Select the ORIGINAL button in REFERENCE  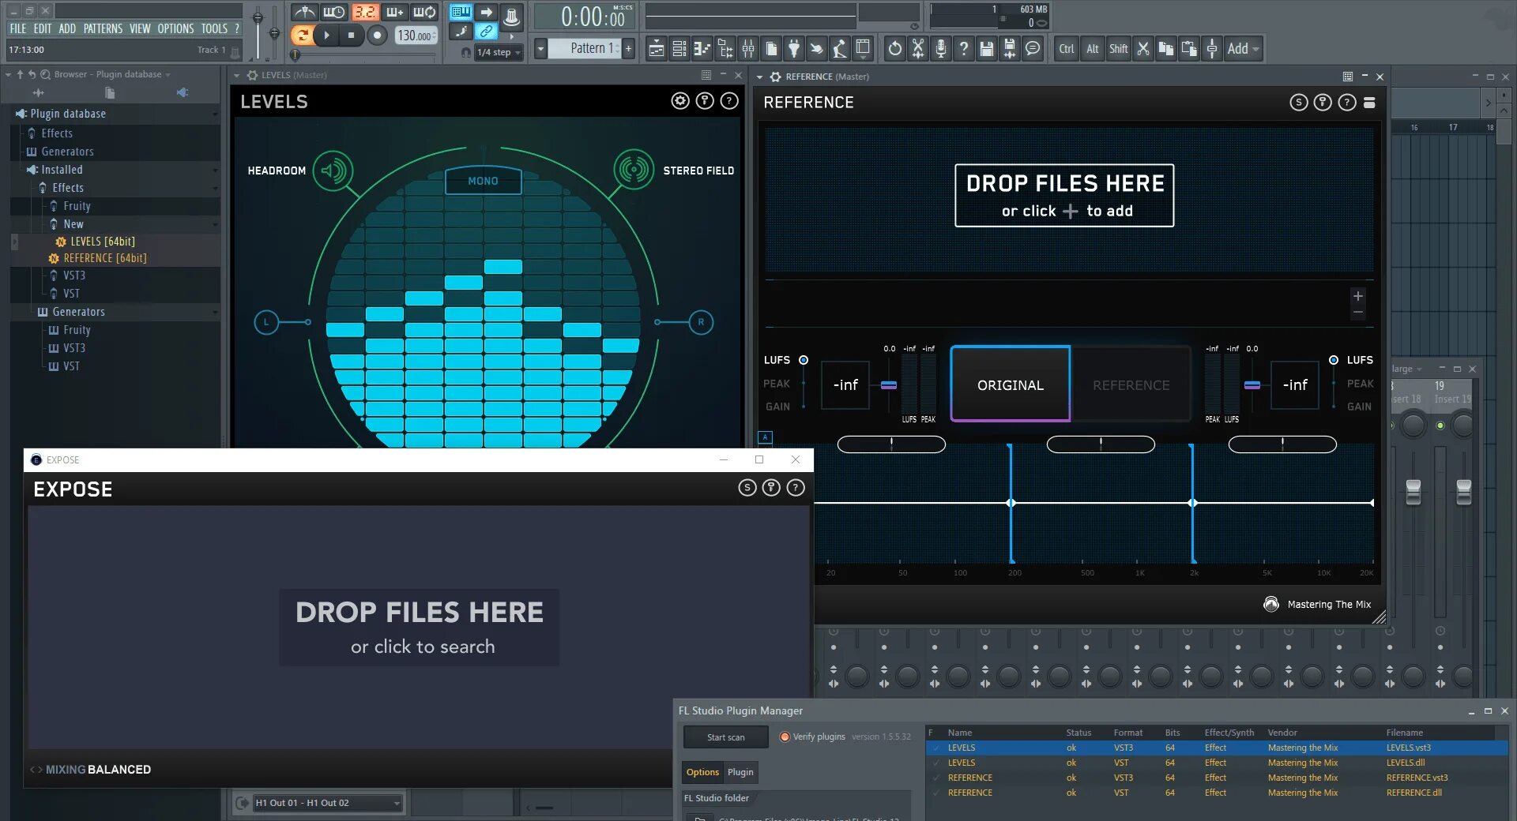coord(1011,384)
